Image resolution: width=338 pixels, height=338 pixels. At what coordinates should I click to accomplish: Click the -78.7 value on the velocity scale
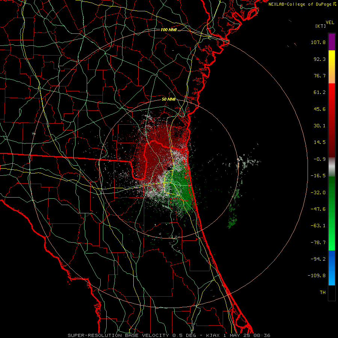[x=318, y=243]
